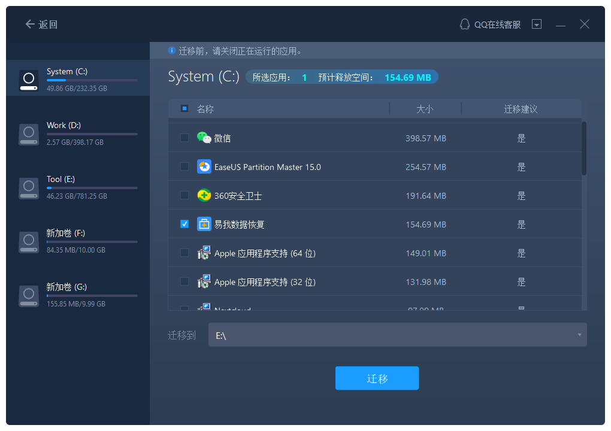
Task: Click the 360安全卫士 app icon
Action: point(204,195)
